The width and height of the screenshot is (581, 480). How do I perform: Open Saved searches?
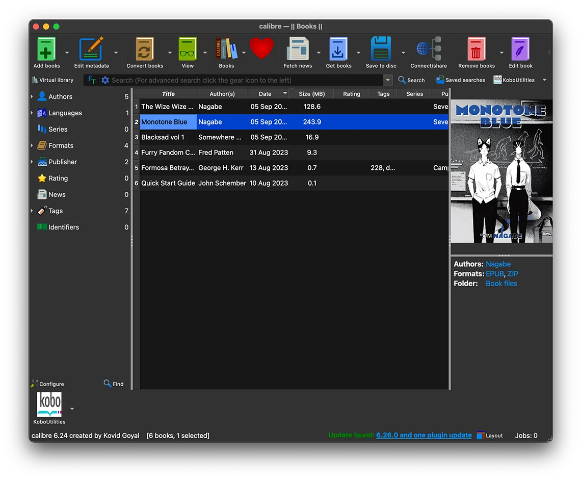461,80
